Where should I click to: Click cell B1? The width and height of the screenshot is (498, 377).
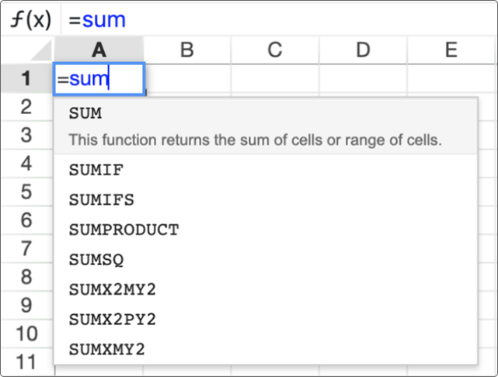188,78
